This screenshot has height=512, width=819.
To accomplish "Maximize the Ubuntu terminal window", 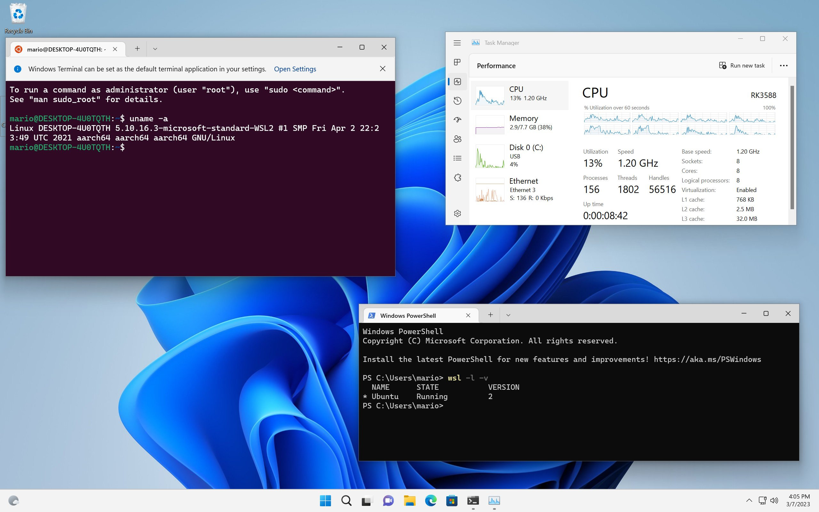I will (x=362, y=47).
